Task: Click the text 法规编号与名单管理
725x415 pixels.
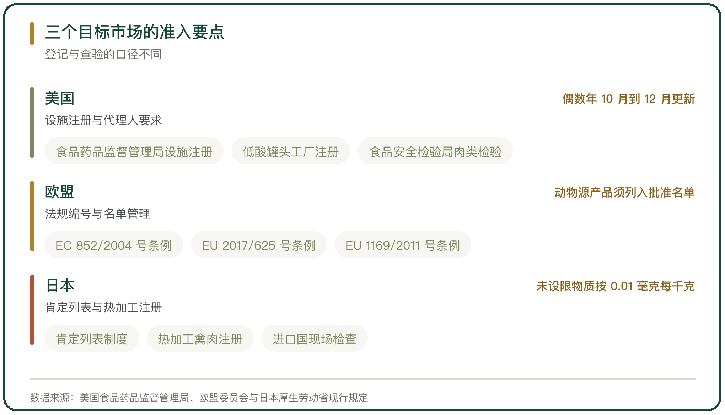Action: (x=97, y=214)
